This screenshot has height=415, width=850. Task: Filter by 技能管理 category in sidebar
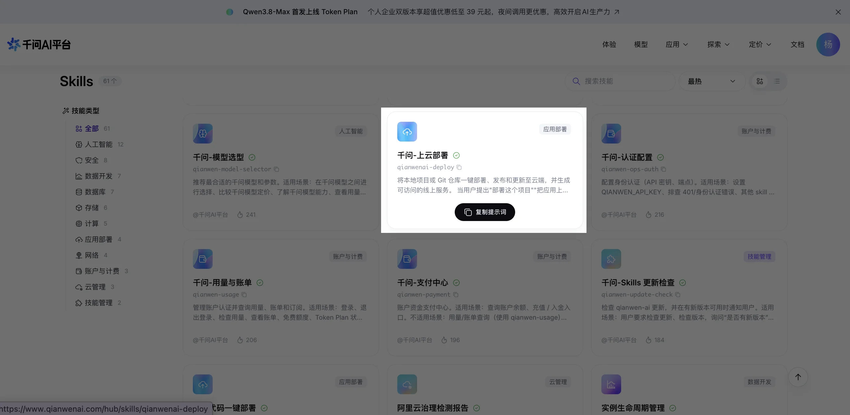(98, 303)
